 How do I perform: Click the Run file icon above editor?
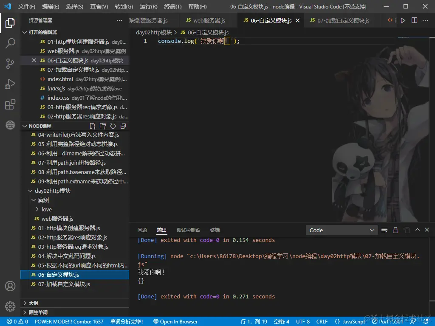click(403, 20)
